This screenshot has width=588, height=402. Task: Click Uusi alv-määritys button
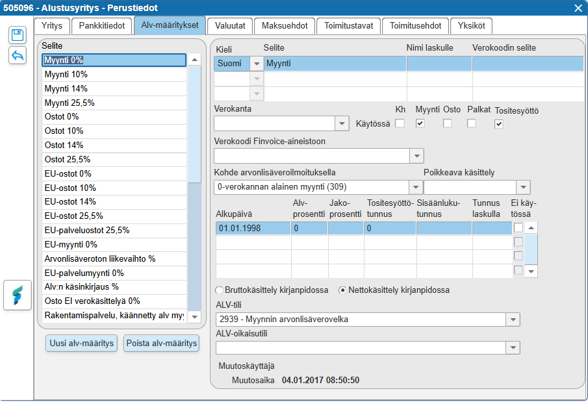click(x=81, y=343)
